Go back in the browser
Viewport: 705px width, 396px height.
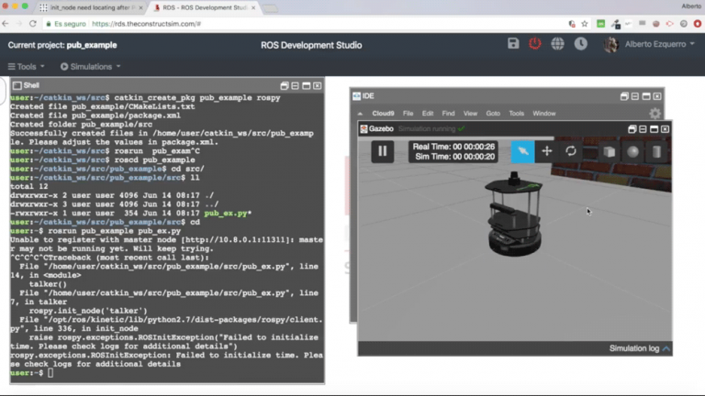click(6, 23)
